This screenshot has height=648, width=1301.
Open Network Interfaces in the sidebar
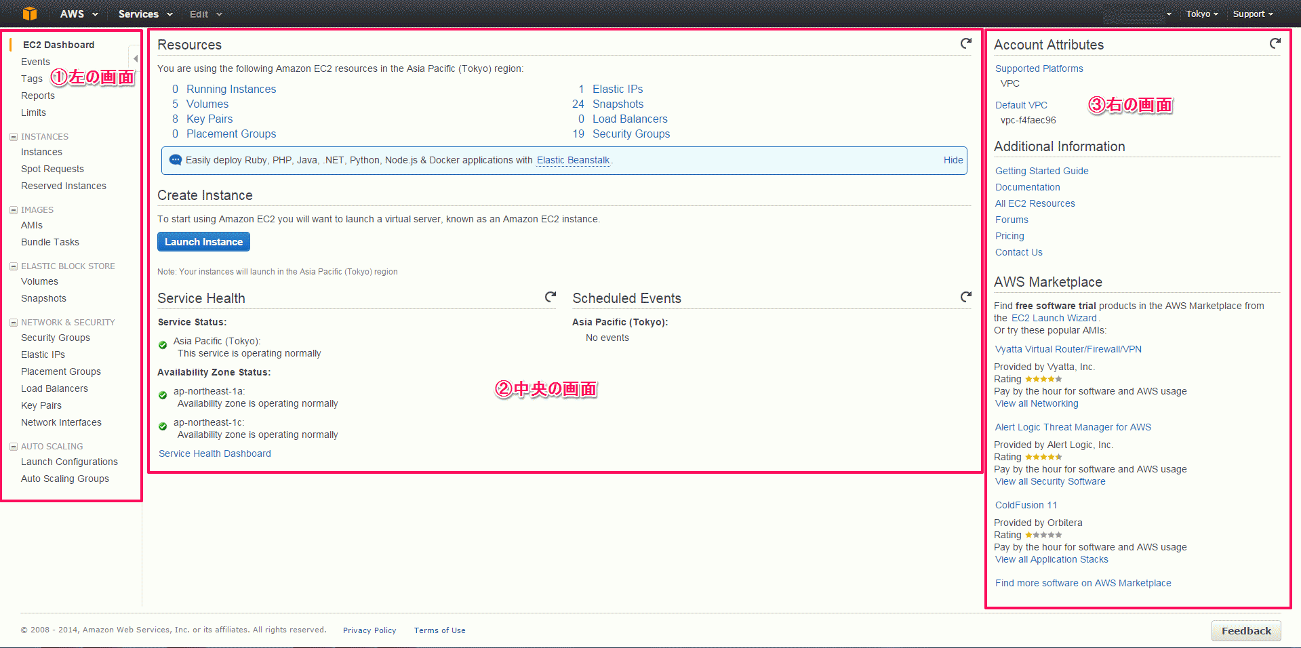pos(61,422)
